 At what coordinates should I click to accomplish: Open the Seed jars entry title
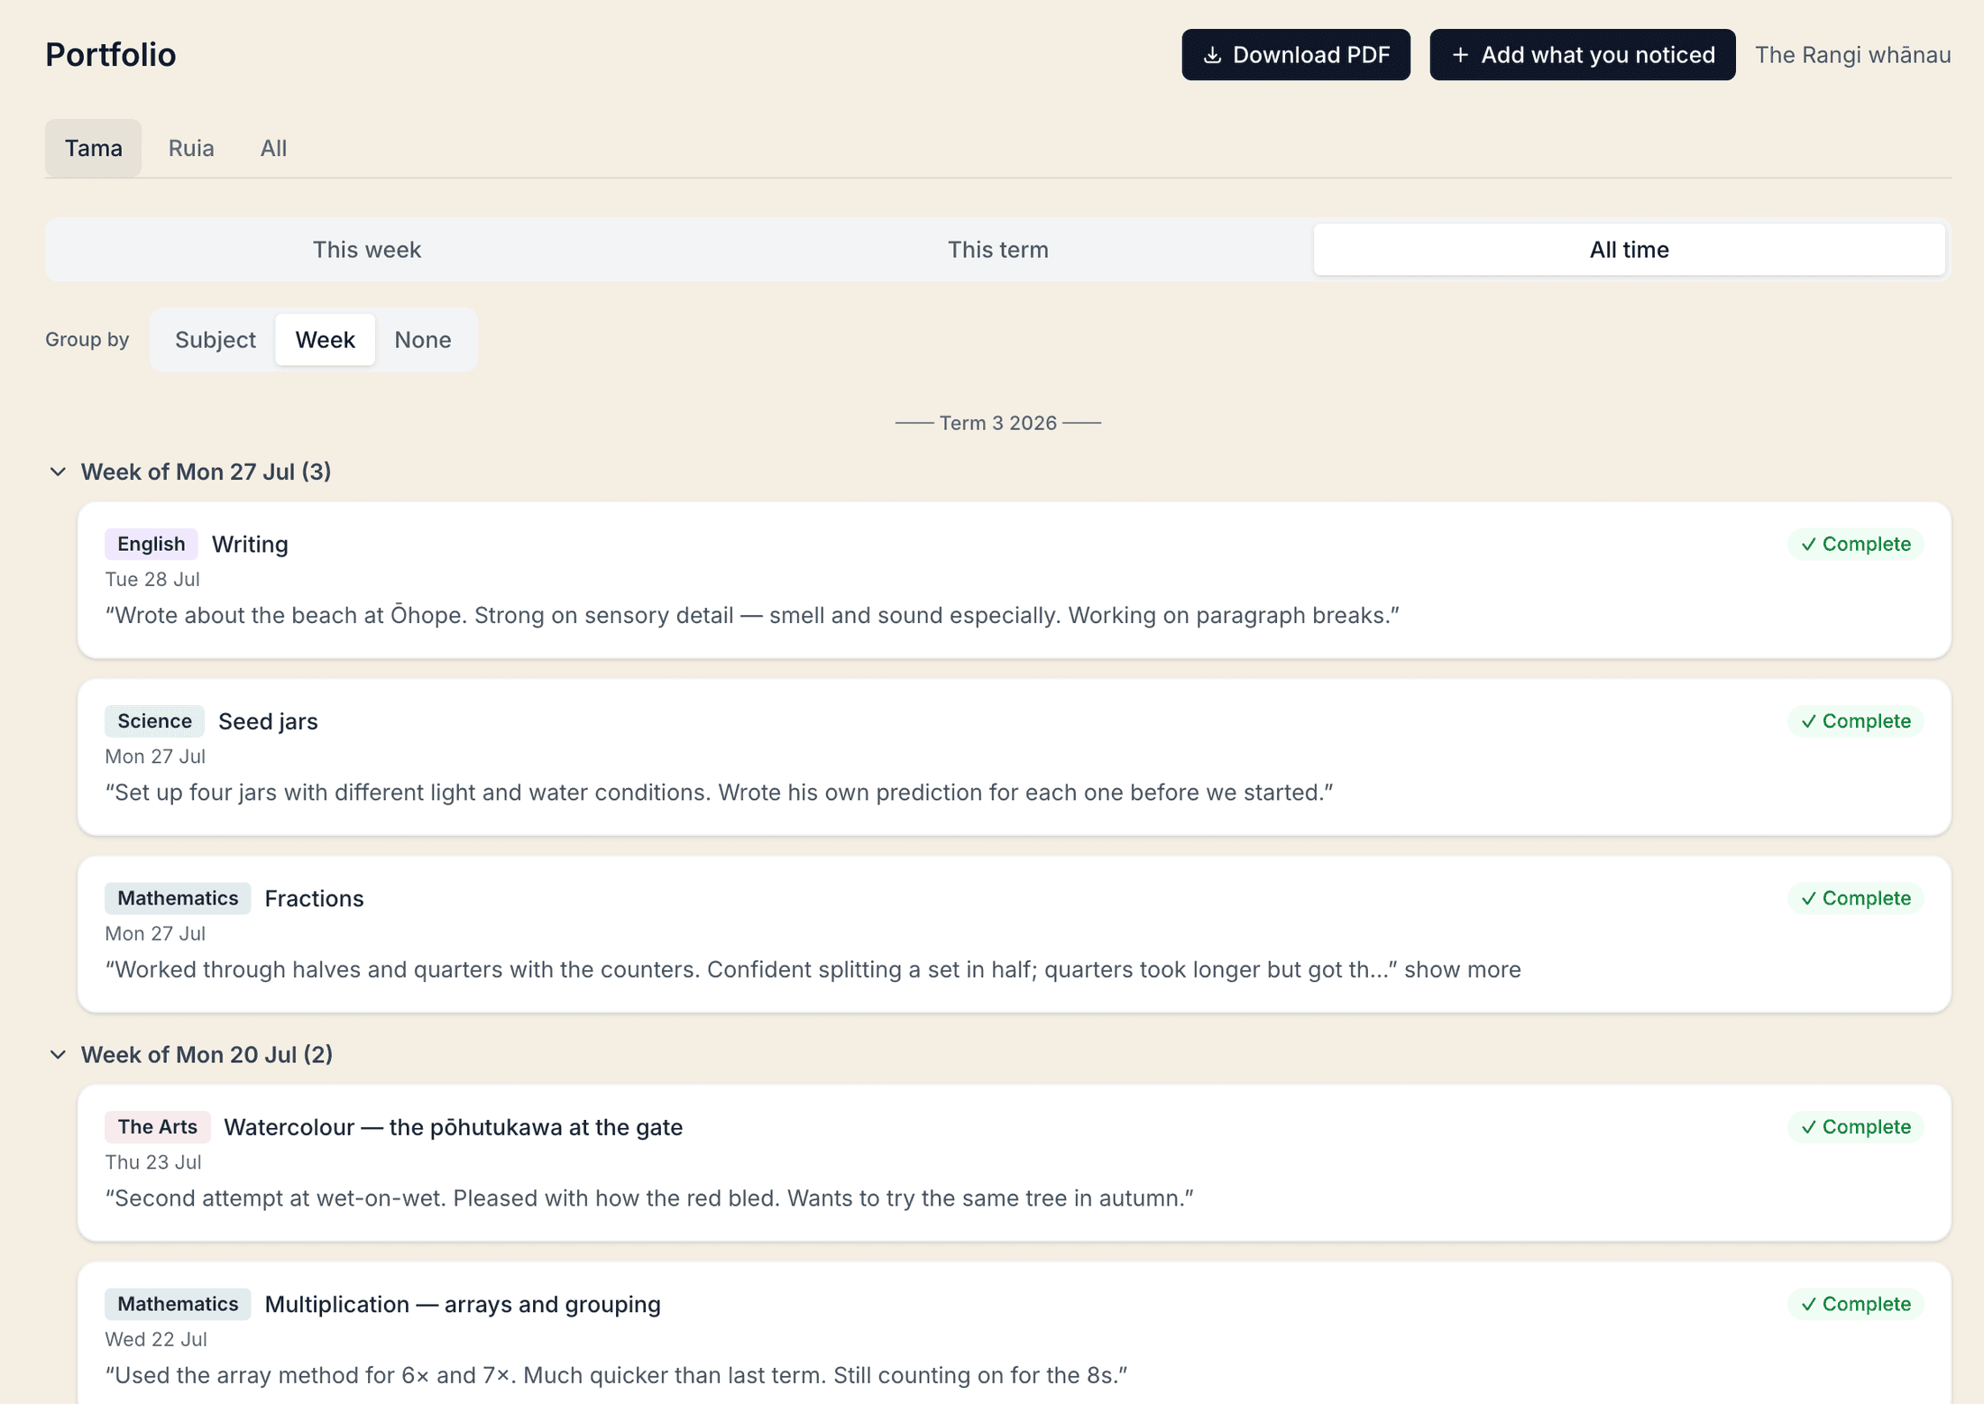[x=268, y=721]
